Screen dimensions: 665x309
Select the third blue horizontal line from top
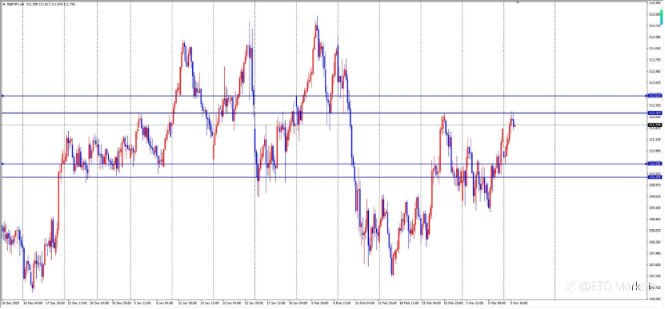(324, 164)
